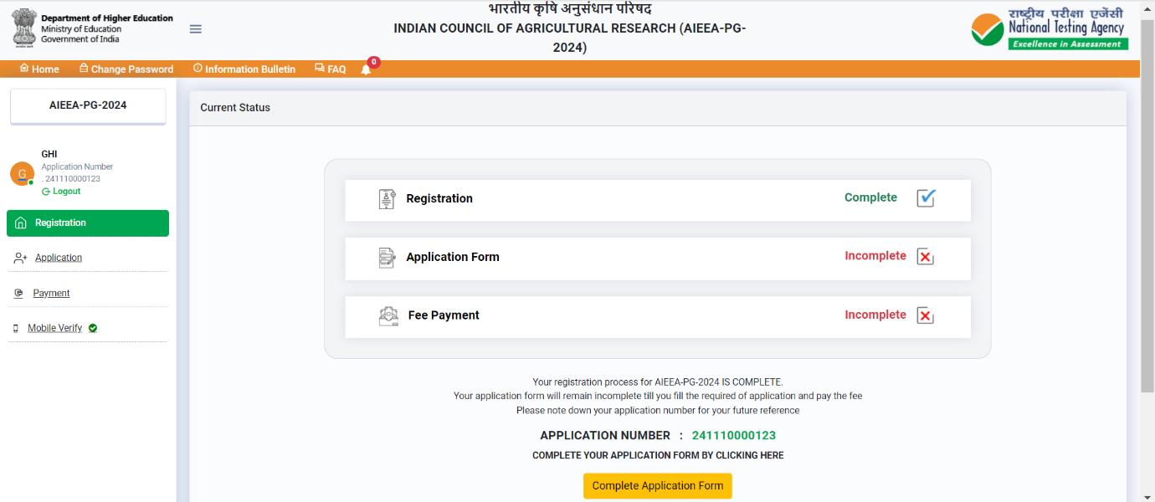1155x502 pixels.
Task: Click the Application Form incomplete cross box
Action: tap(925, 257)
